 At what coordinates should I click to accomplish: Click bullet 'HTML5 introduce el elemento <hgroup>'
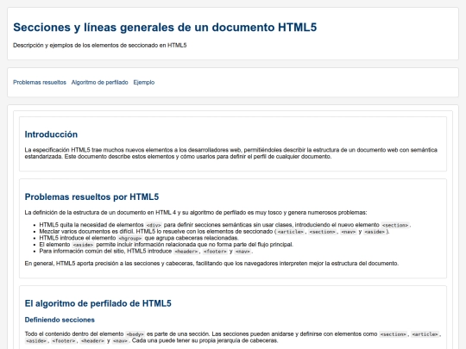click(139, 238)
